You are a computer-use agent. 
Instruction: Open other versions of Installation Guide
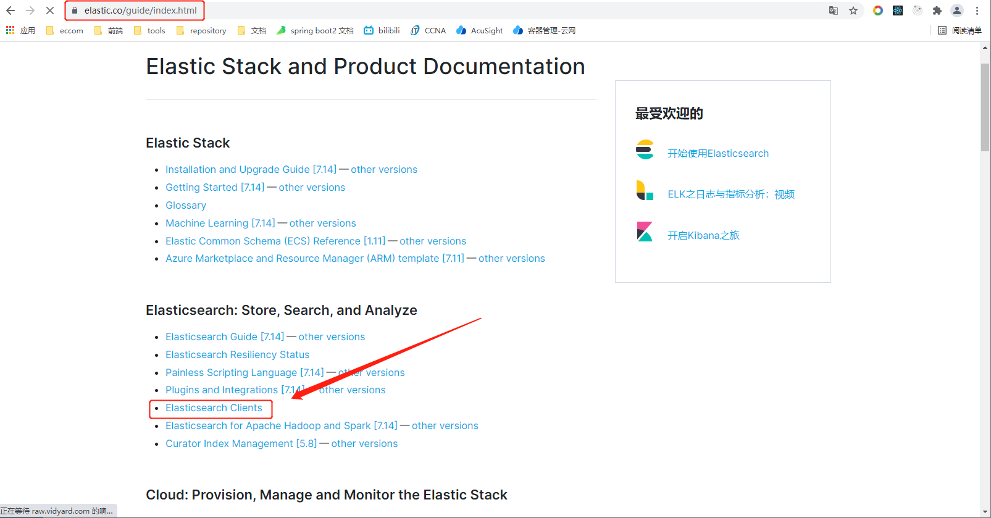[x=384, y=169]
